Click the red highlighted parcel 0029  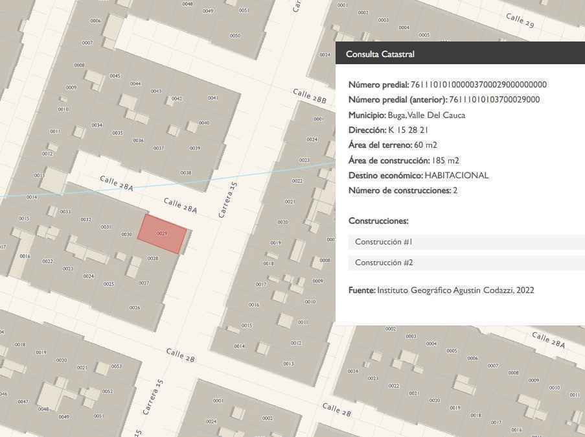pos(162,233)
